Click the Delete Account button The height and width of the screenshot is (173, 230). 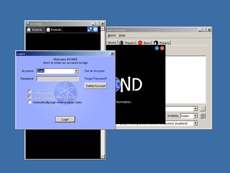(x=96, y=86)
